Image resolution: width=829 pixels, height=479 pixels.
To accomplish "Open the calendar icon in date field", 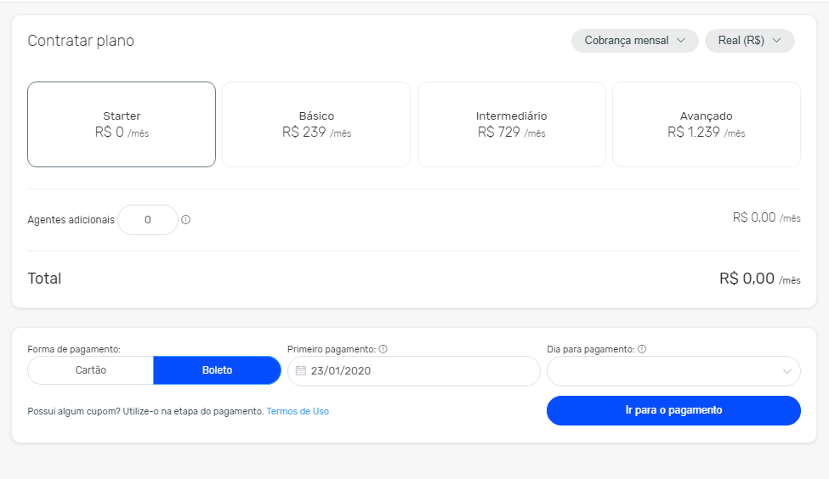I will tap(301, 371).
